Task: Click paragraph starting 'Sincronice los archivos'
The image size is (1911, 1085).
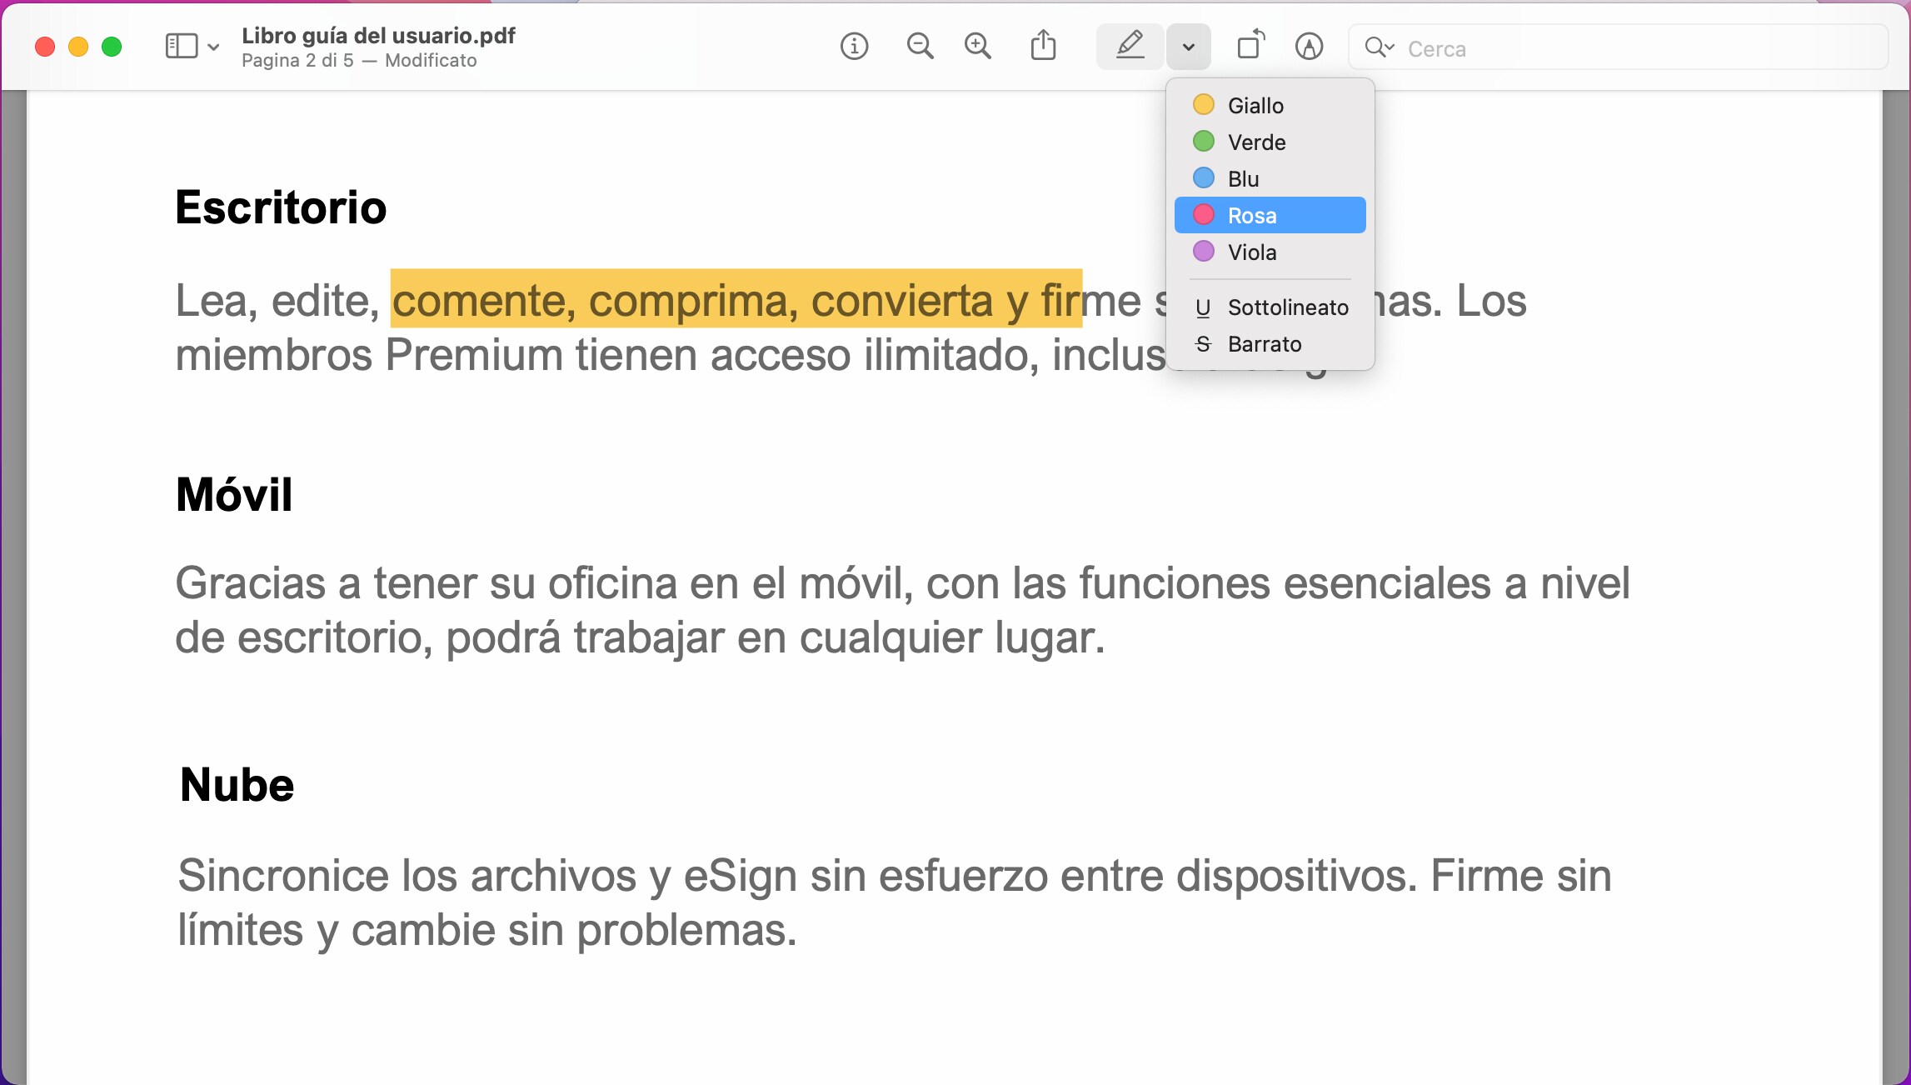Action: click(895, 902)
